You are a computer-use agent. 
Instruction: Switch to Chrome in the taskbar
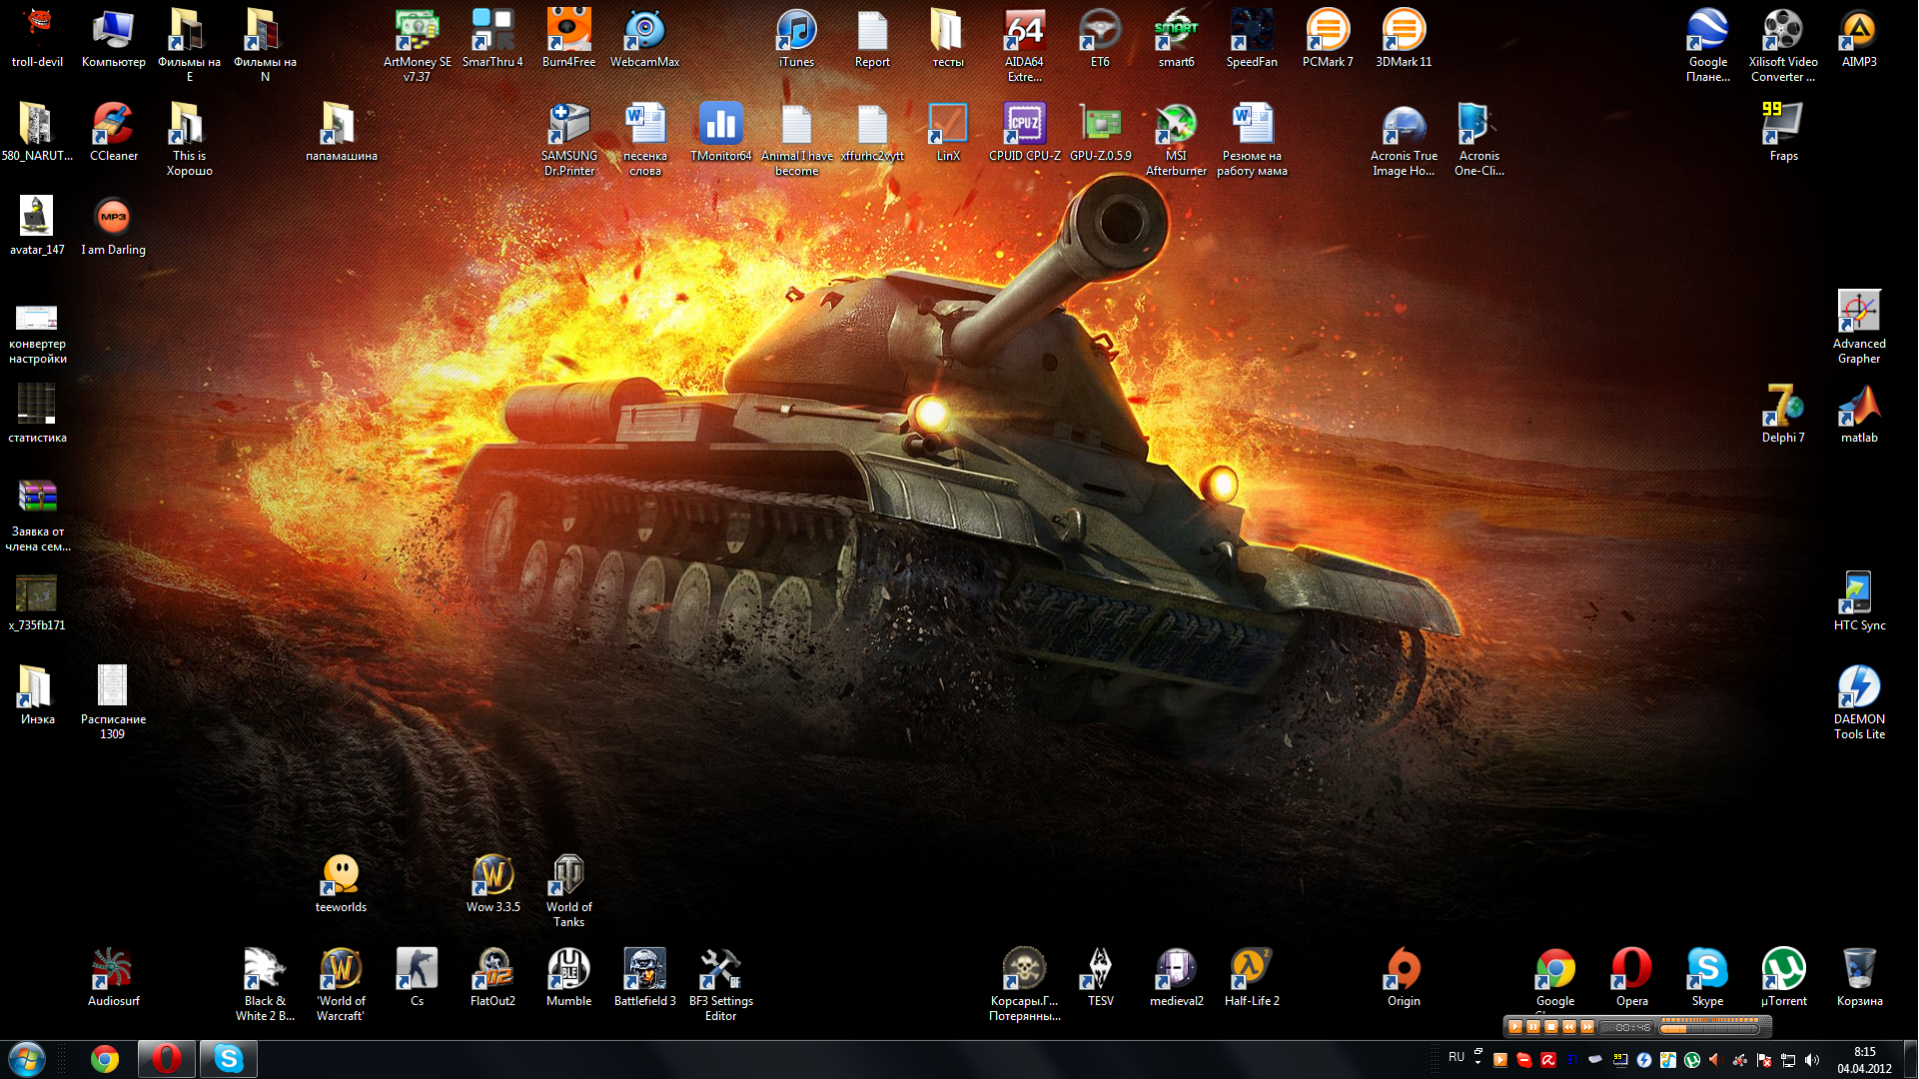tap(104, 1059)
